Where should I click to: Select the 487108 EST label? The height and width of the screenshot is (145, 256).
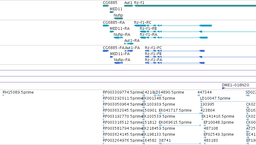[211, 128]
